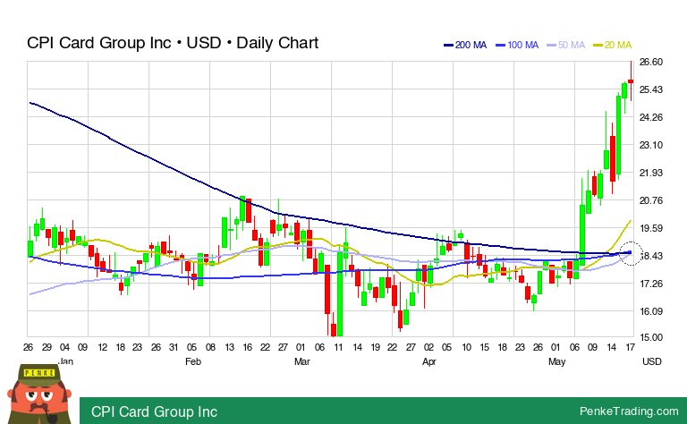This screenshot has width=687, height=424.
Task: Select the 25.43 price axis label
Action: click(x=650, y=89)
